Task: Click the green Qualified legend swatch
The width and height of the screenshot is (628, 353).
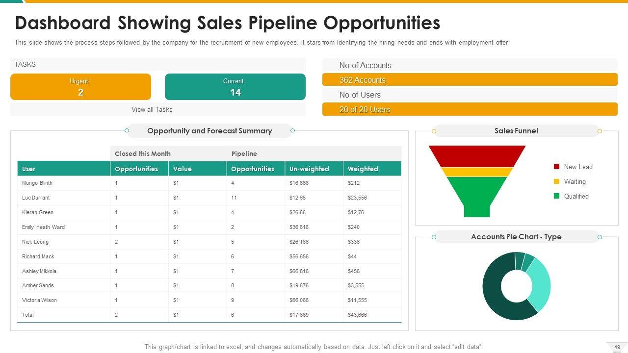Action: click(x=556, y=197)
